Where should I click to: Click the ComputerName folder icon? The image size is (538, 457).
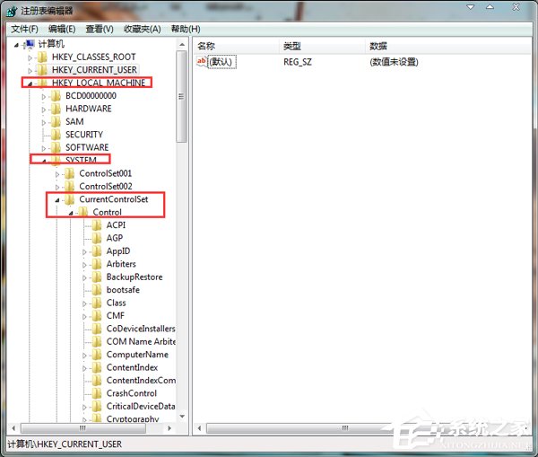(97, 355)
